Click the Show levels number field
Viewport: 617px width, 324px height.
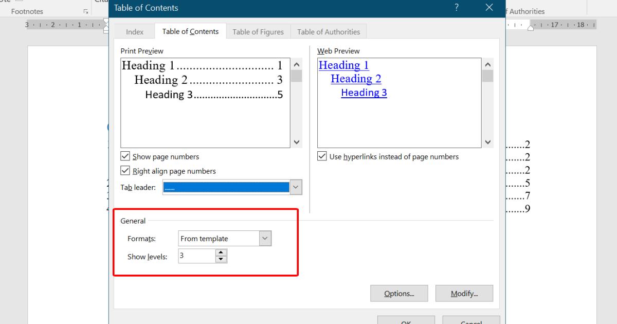(197, 256)
